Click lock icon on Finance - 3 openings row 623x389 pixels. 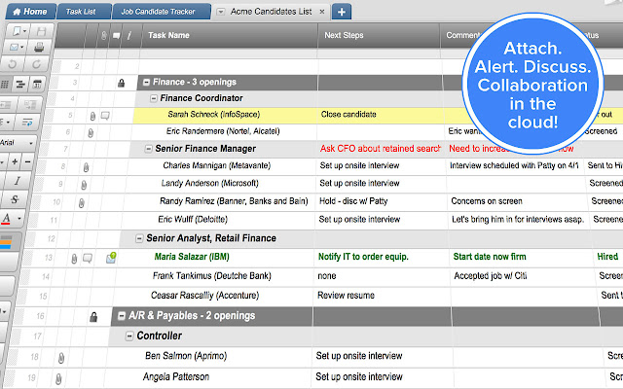[x=121, y=83]
